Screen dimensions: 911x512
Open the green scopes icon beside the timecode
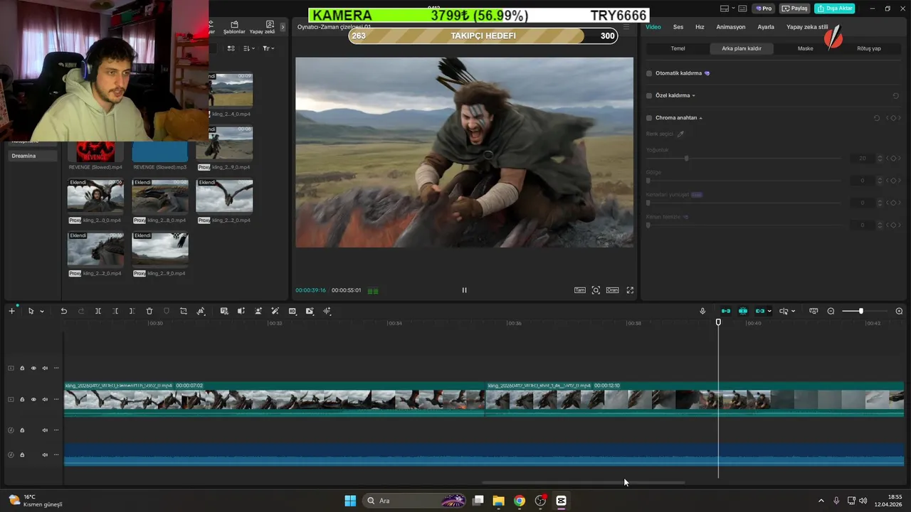pos(373,290)
